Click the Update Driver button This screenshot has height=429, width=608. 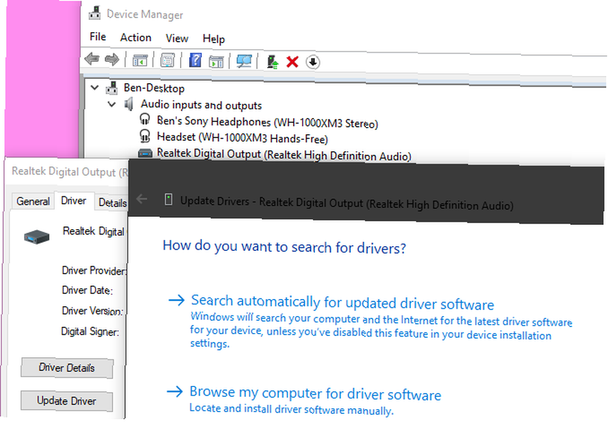tap(67, 400)
